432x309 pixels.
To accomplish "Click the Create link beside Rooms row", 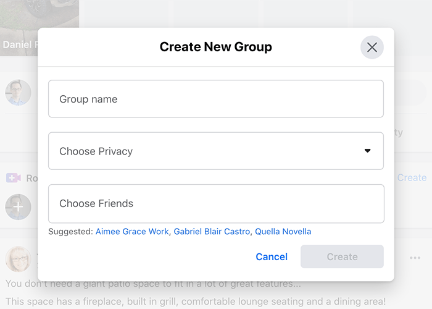I will coord(412,178).
